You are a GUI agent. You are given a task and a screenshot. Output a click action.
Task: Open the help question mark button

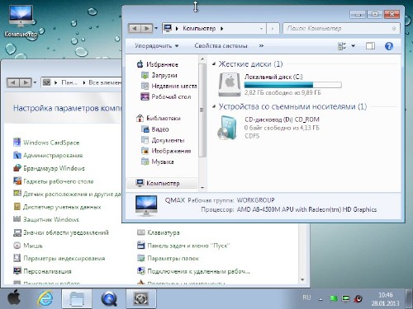(x=389, y=46)
